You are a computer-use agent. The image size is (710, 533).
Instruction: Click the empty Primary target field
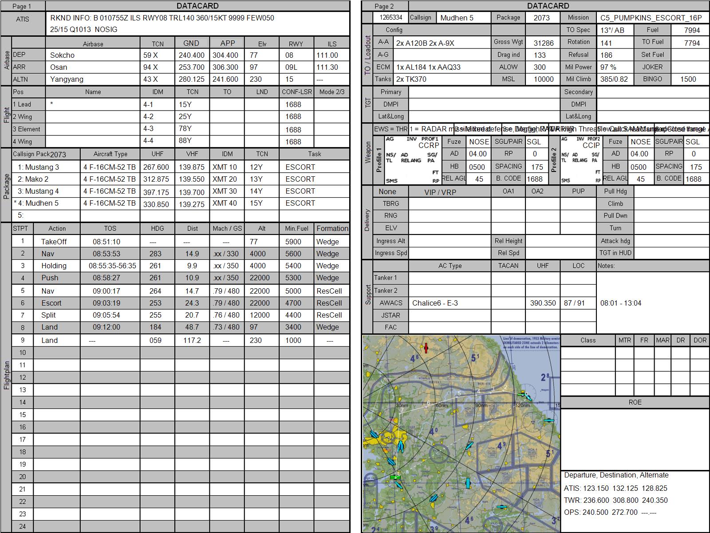click(x=483, y=92)
